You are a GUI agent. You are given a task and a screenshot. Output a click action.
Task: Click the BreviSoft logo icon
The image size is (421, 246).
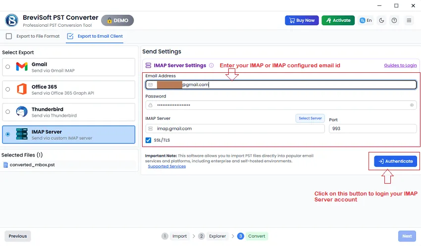click(11, 20)
